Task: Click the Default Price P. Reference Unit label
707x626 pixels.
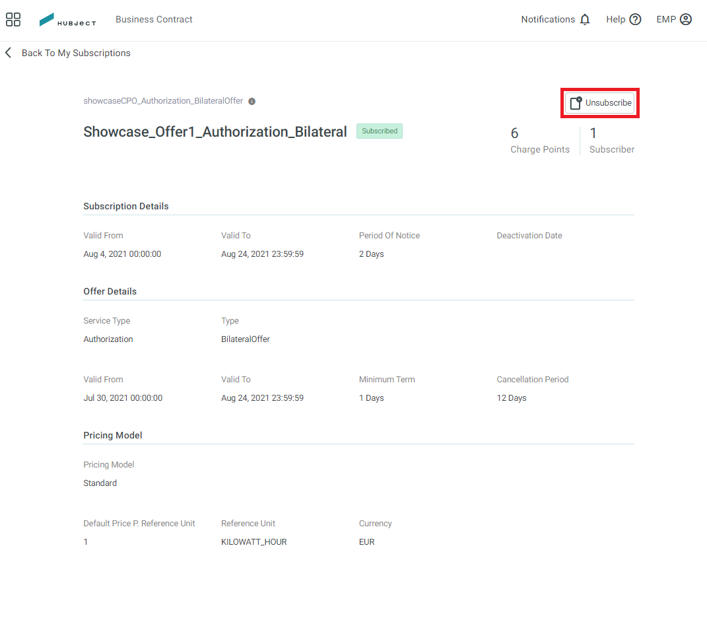Action: click(x=139, y=523)
